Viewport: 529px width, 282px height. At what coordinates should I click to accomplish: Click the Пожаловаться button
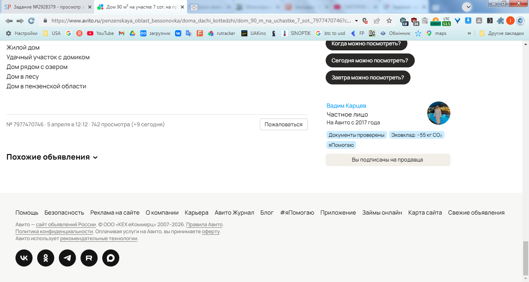[x=283, y=124]
